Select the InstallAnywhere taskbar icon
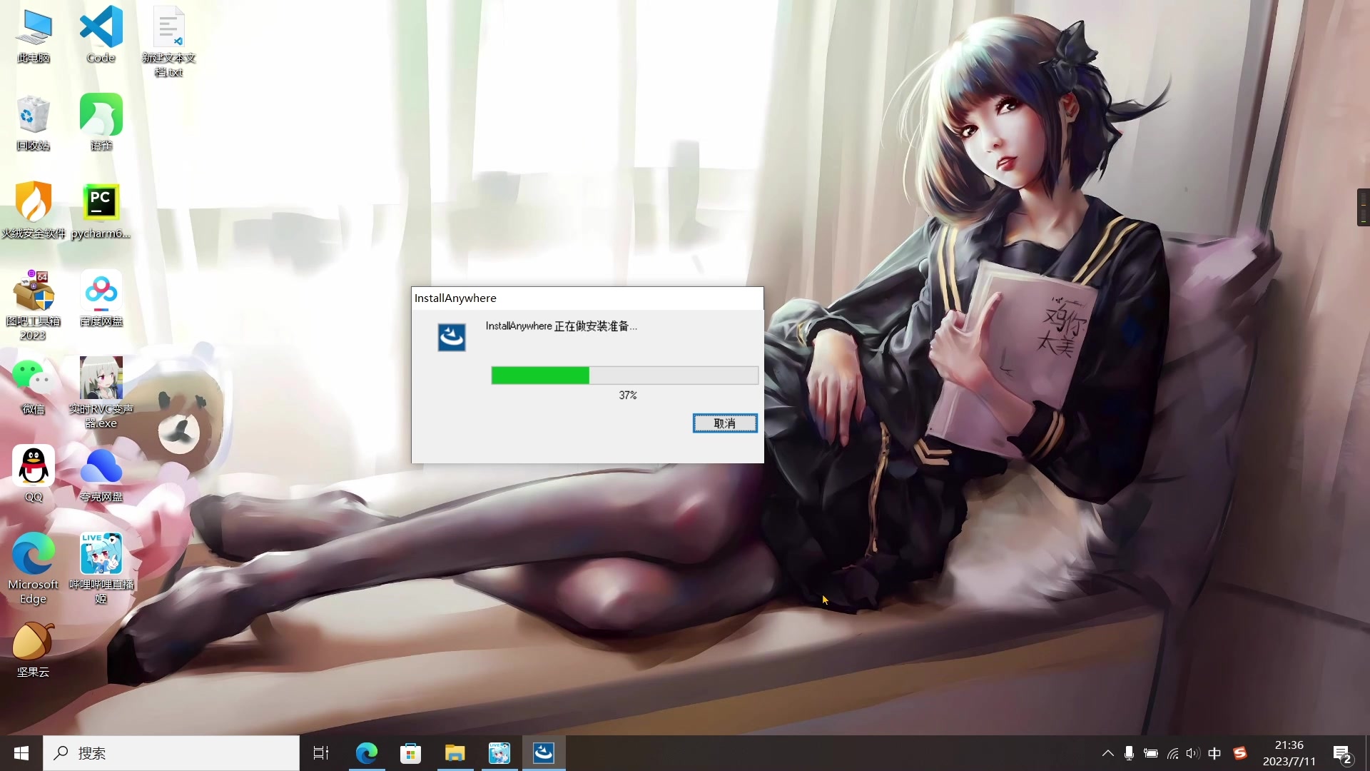Viewport: 1370px width, 771px height. click(544, 752)
